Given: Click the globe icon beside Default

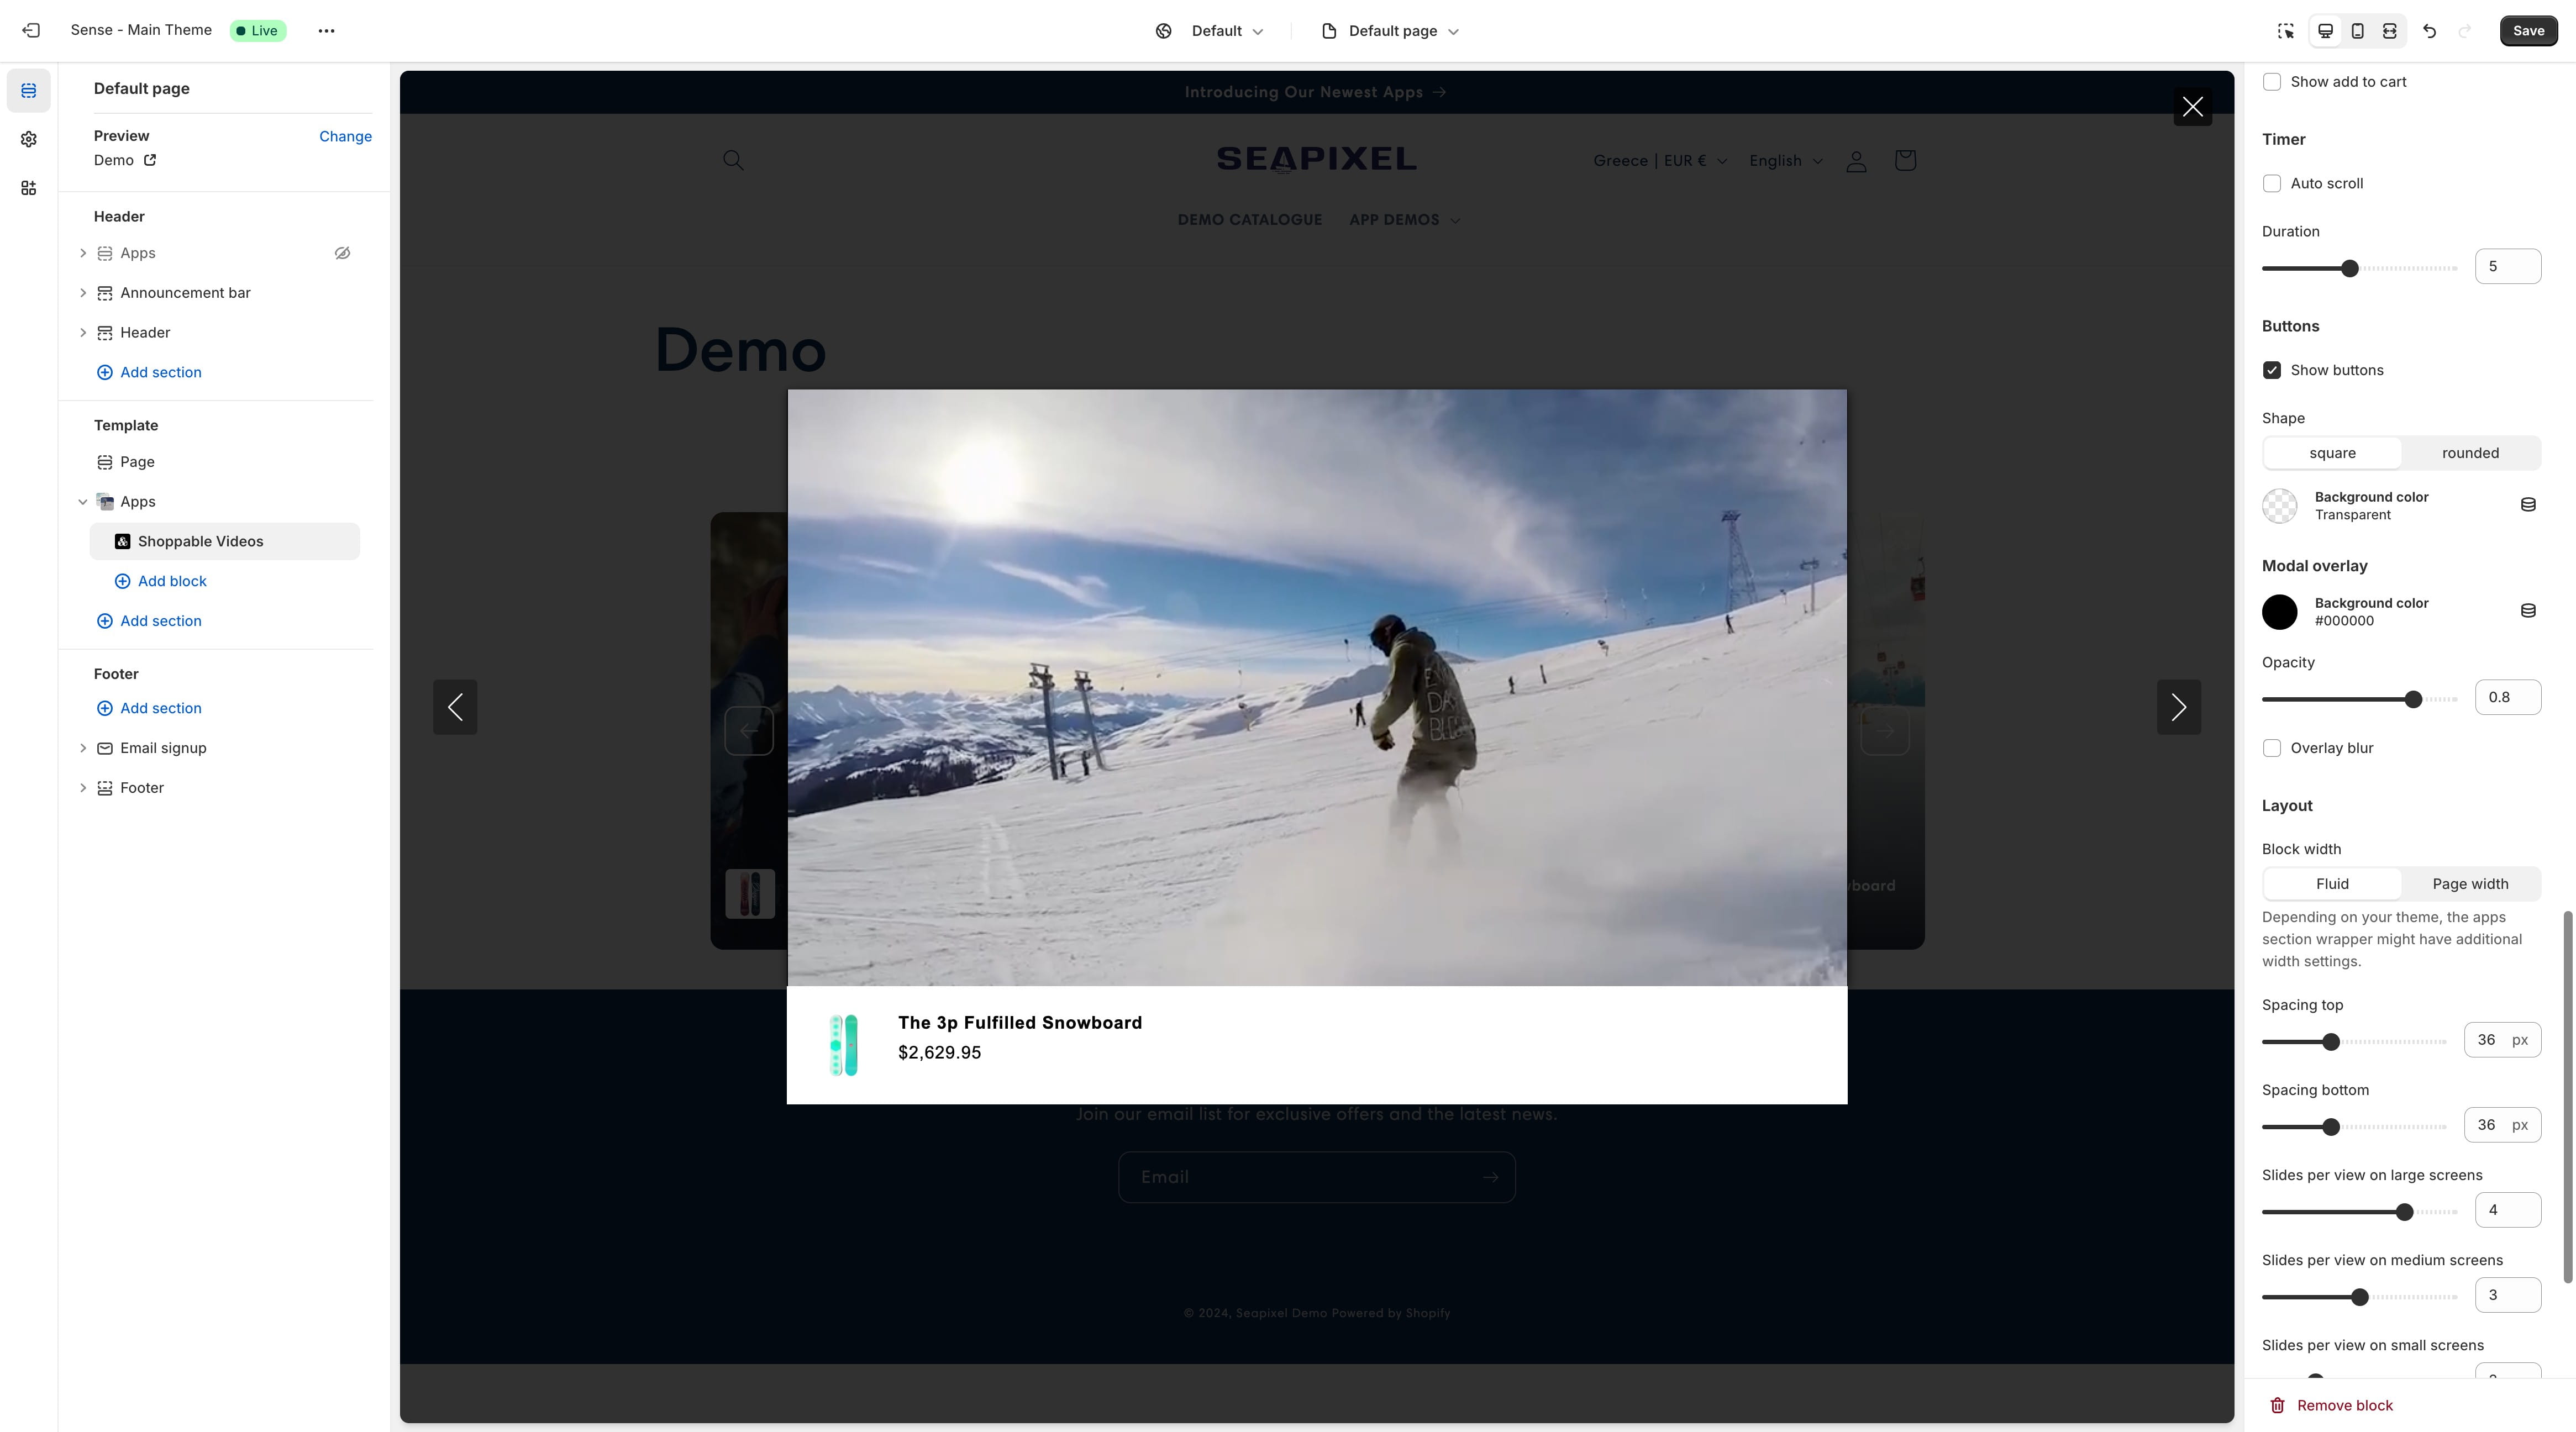Looking at the screenshot, I should click(1163, 31).
